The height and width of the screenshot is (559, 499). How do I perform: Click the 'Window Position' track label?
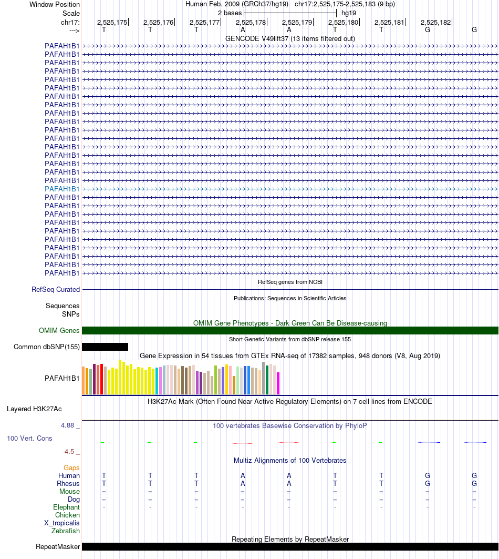[55, 5]
